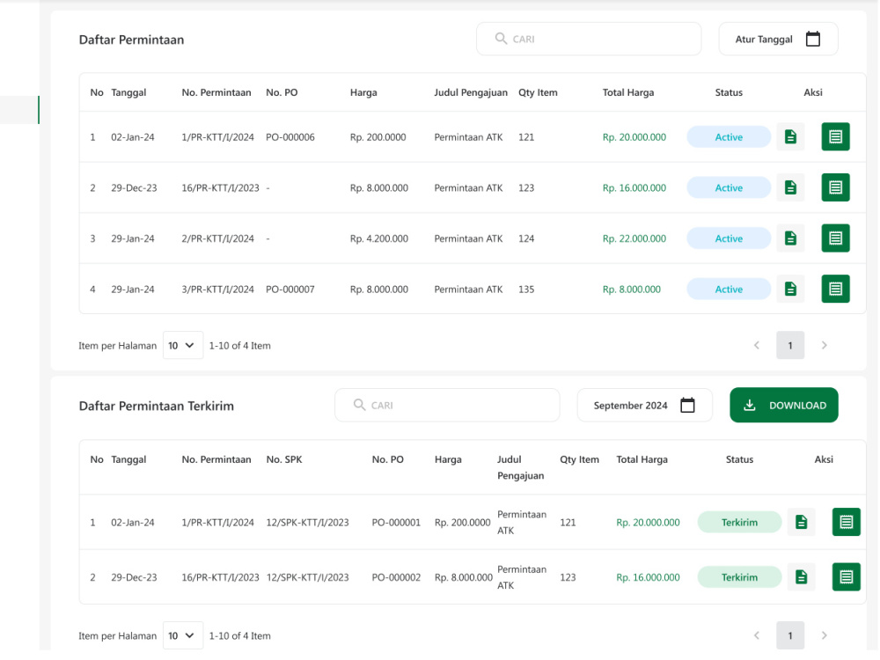Click the Total Harga header in Daftar Permintaan
The height and width of the screenshot is (660, 880).
coord(628,92)
